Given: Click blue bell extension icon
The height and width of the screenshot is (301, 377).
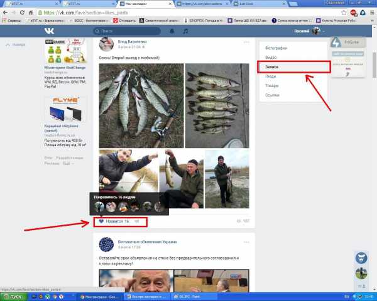Looking at the screenshot, I should coord(363,13).
